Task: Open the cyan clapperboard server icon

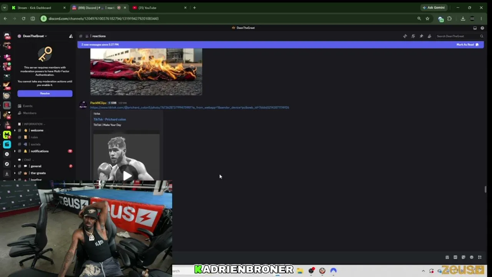Action: 7,144
